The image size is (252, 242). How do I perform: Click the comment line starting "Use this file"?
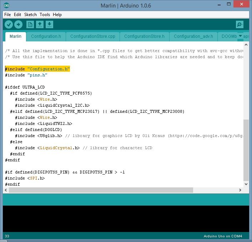[124, 57]
